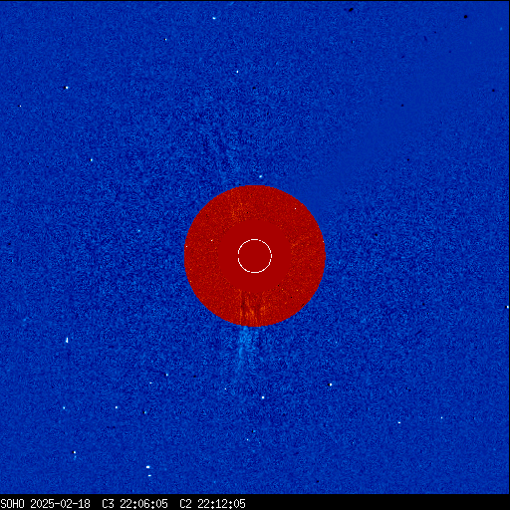
Task: Click the C3 22:06:05 timestamp
Action: point(134,504)
